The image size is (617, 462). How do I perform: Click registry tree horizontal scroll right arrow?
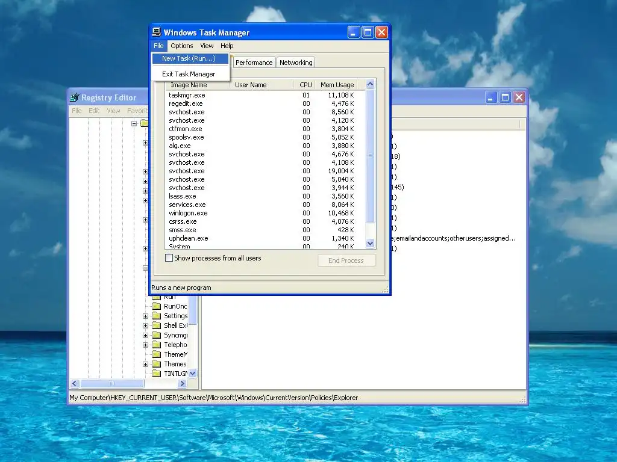pyautogui.click(x=182, y=383)
